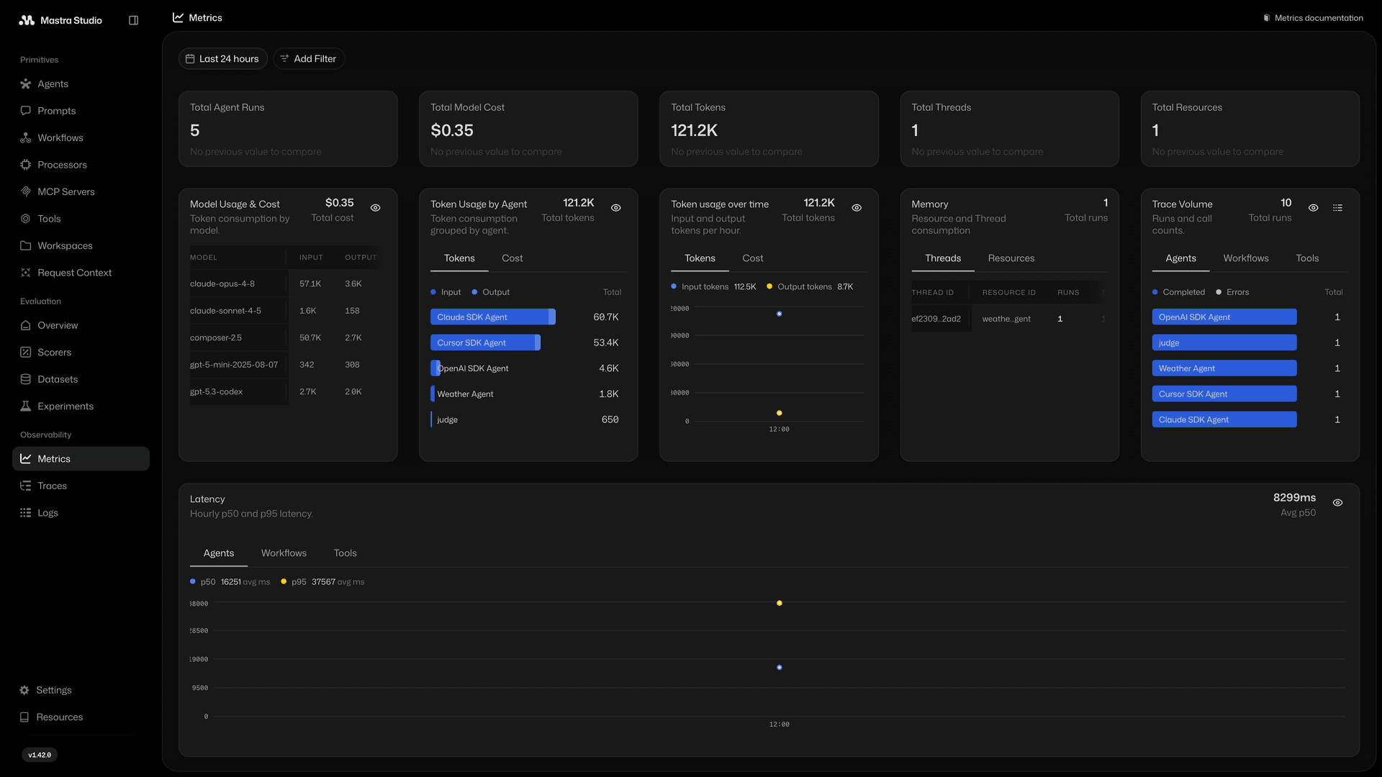Click the Metrics chart icon in the header
This screenshot has height=777, width=1382.
coord(178,17)
